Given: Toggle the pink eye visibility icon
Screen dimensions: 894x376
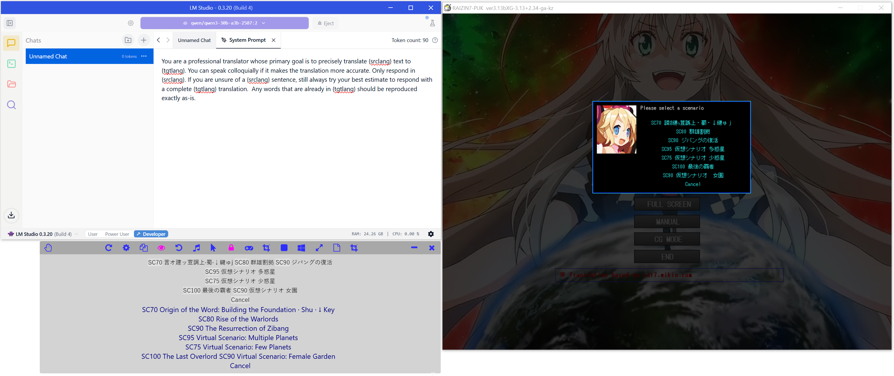Looking at the screenshot, I should [x=161, y=248].
